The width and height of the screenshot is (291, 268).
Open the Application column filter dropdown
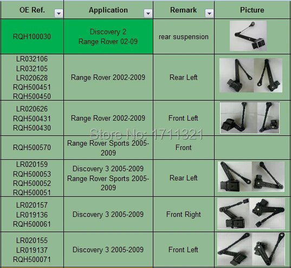148,14
